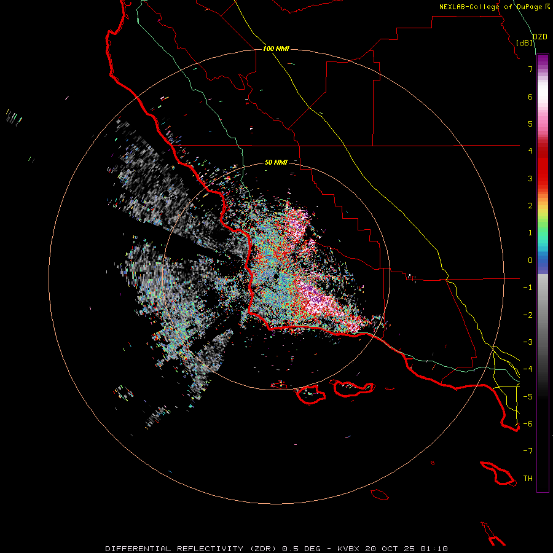
Task: Click the black radar site dot at center
Action: coord(276,276)
